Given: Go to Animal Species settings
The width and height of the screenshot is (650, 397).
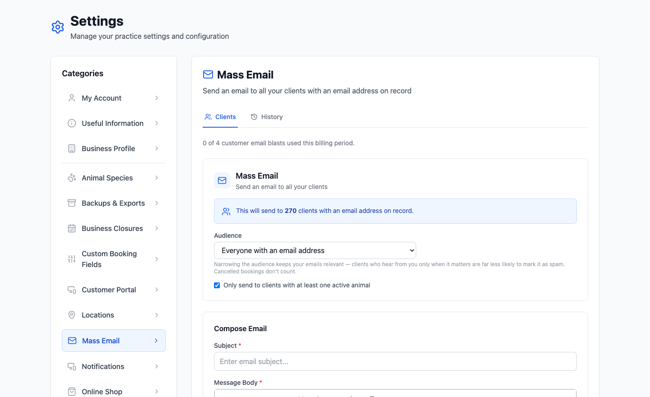Looking at the screenshot, I should [x=114, y=178].
